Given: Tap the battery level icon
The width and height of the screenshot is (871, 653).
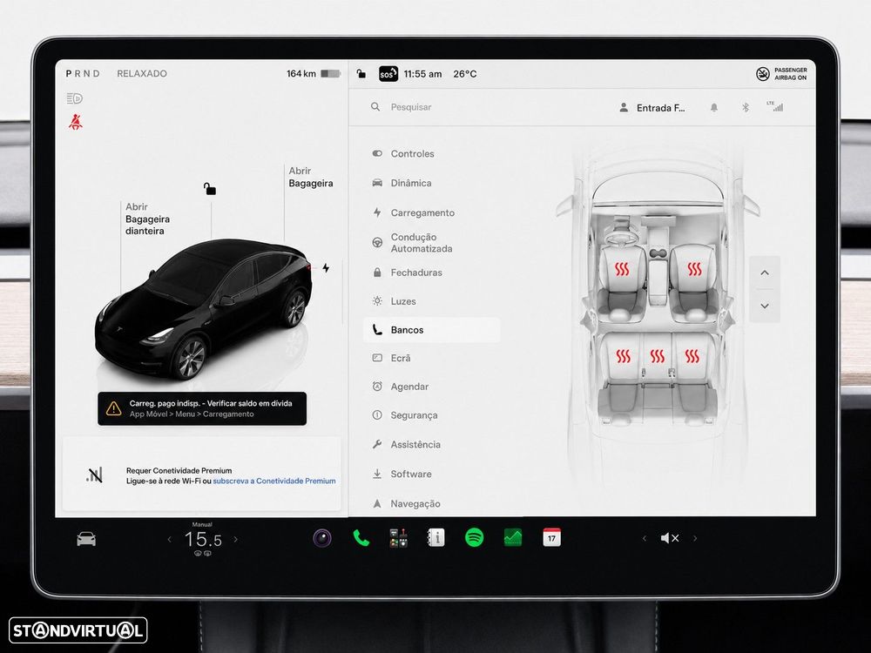Looking at the screenshot, I should [330, 73].
